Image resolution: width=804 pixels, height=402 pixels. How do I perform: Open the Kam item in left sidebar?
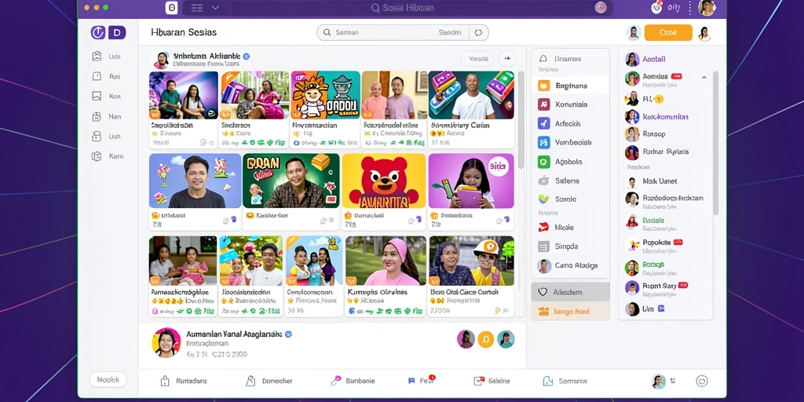point(107,156)
